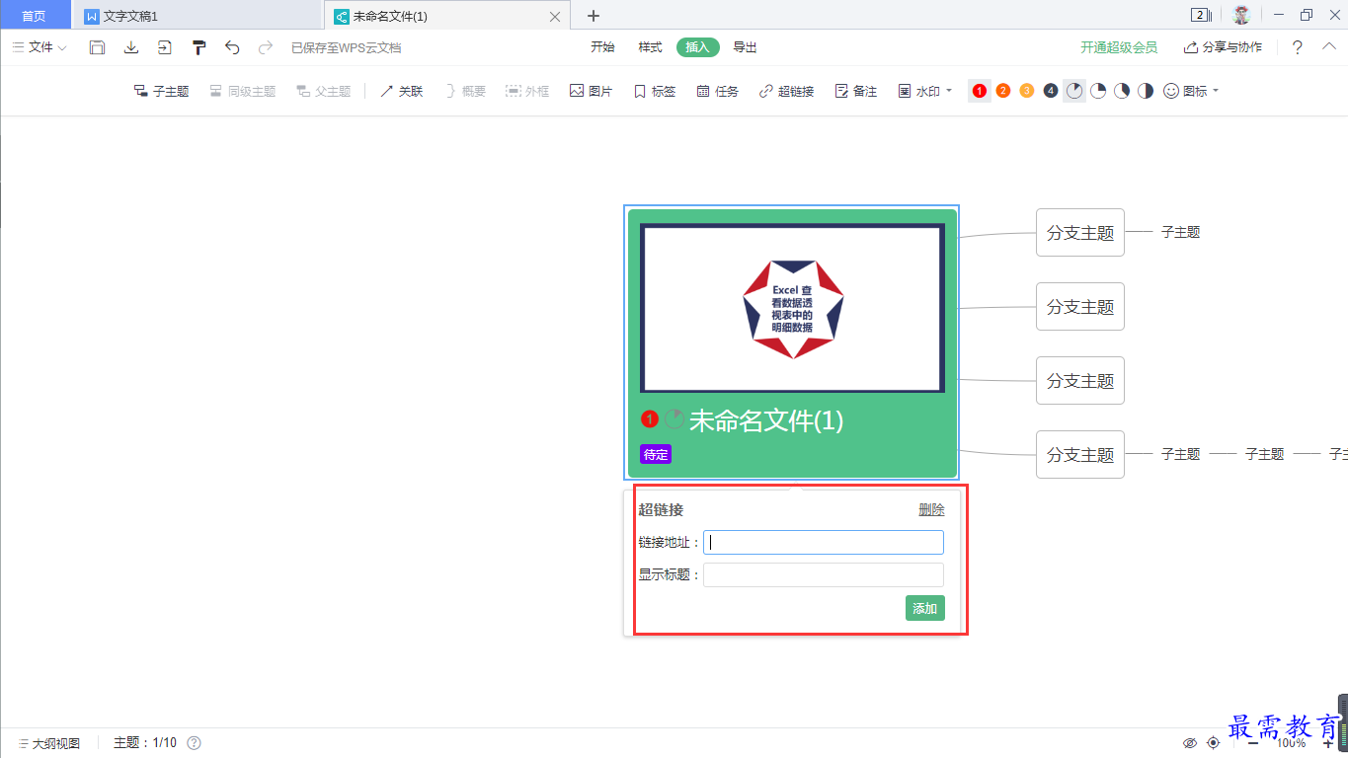Click the 链接地址 input field
The width and height of the screenshot is (1348, 758).
(824, 542)
